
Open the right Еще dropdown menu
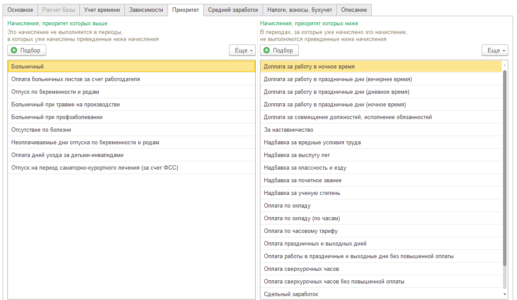(495, 50)
